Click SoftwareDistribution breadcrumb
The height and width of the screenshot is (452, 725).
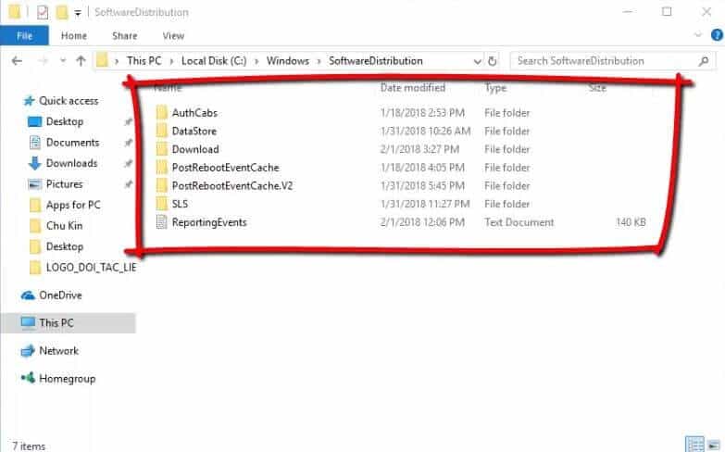(375, 60)
